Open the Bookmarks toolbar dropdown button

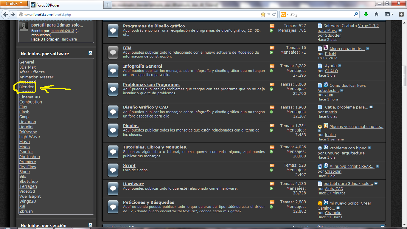click(389, 14)
